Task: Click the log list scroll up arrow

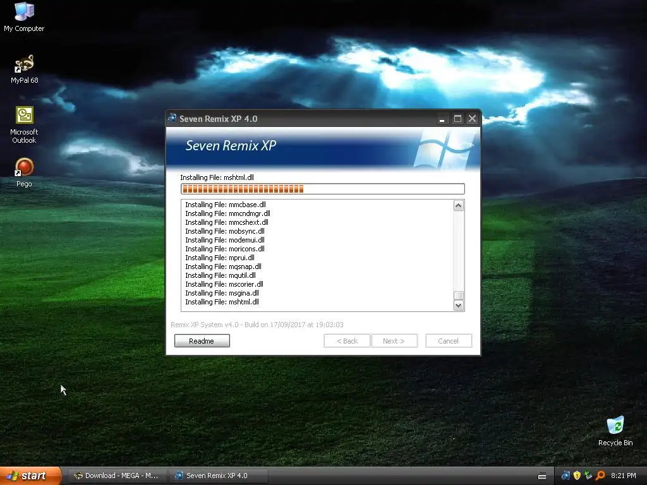Action: pyautogui.click(x=459, y=205)
